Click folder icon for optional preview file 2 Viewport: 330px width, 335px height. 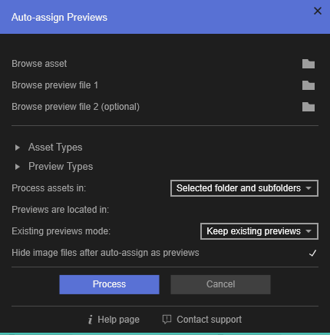pyautogui.click(x=309, y=107)
